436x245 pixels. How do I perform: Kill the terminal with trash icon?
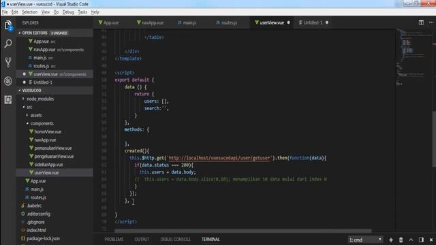[401, 240]
